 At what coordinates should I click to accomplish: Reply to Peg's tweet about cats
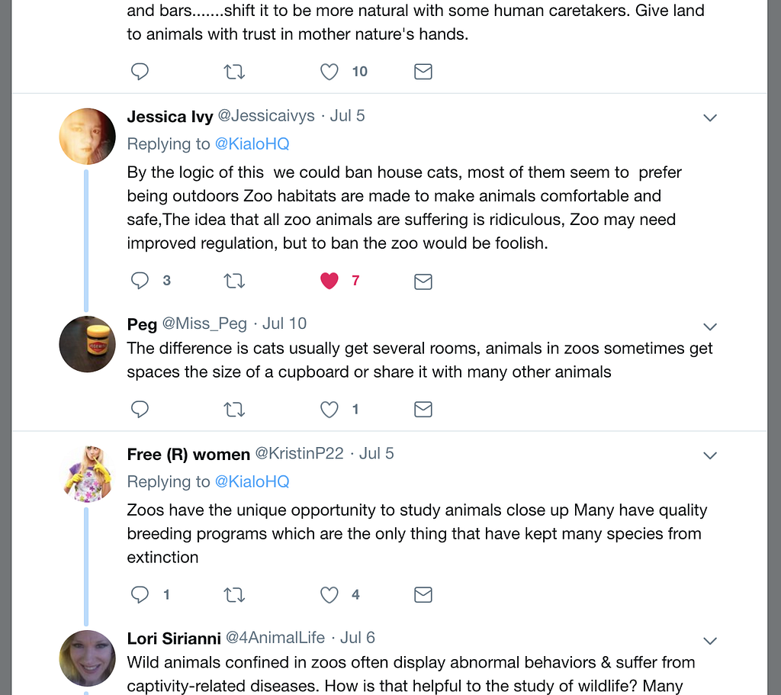click(x=140, y=410)
